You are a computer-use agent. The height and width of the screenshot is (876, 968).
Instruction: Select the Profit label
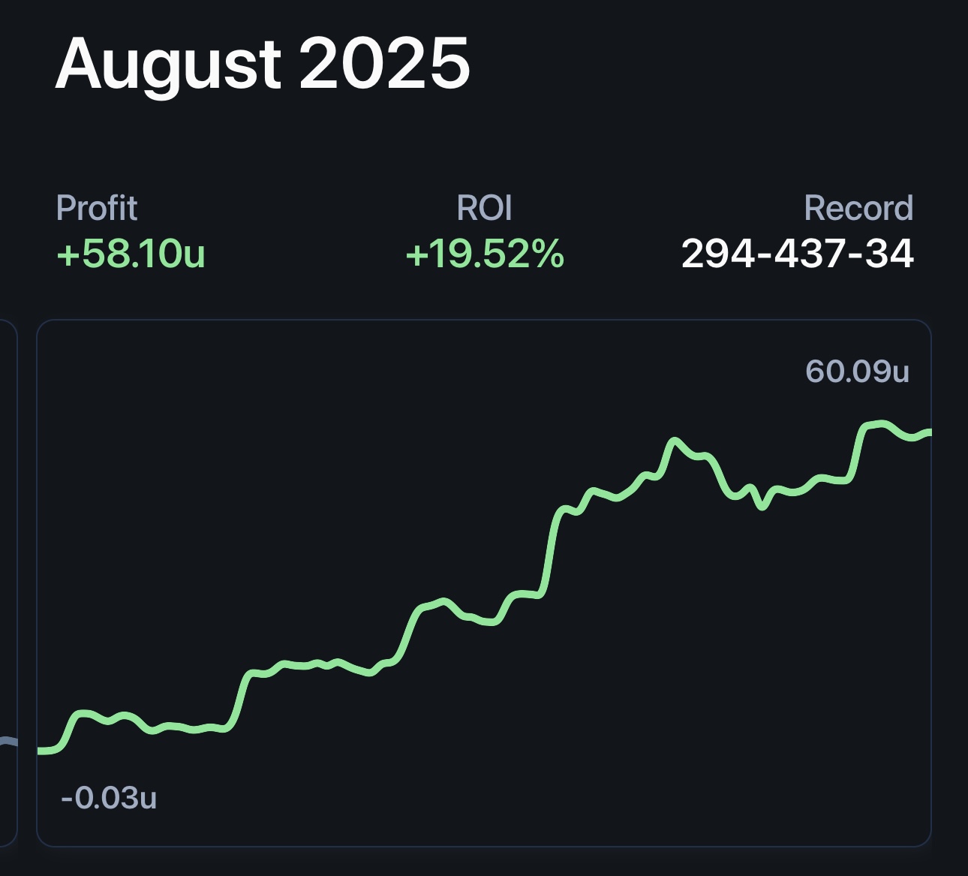tap(97, 208)
